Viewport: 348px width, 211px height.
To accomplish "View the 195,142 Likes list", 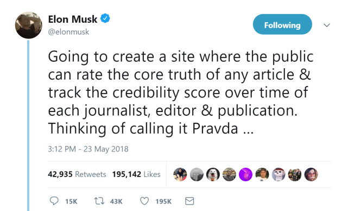I will point(136,174).
